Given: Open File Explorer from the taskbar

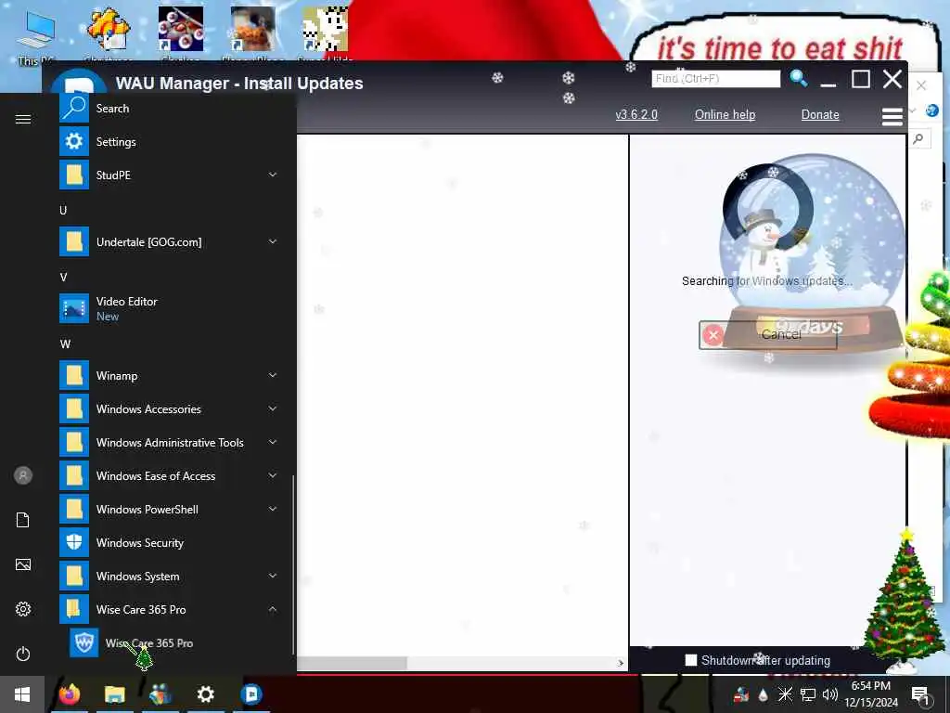Looking at the screenshot, I should [114, 694].
